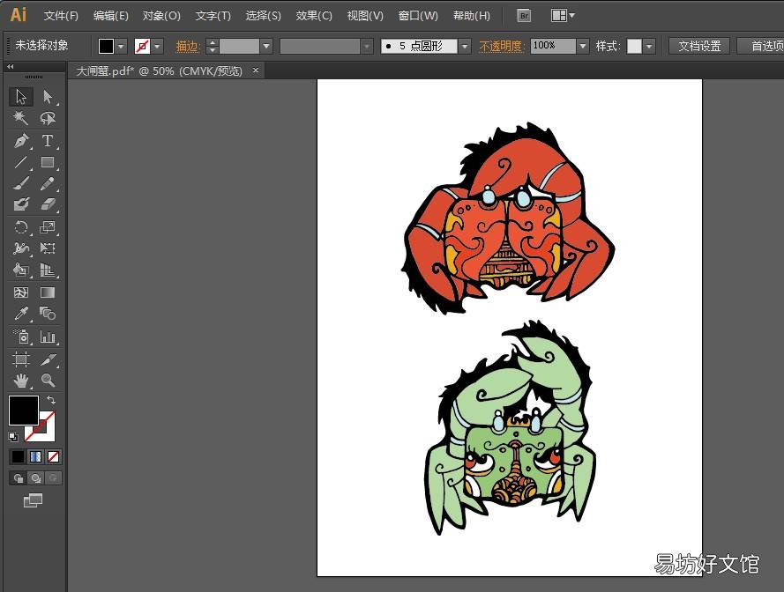Select the Eraser tool
This screenshot has height=592, width=784.
[48, 204]
